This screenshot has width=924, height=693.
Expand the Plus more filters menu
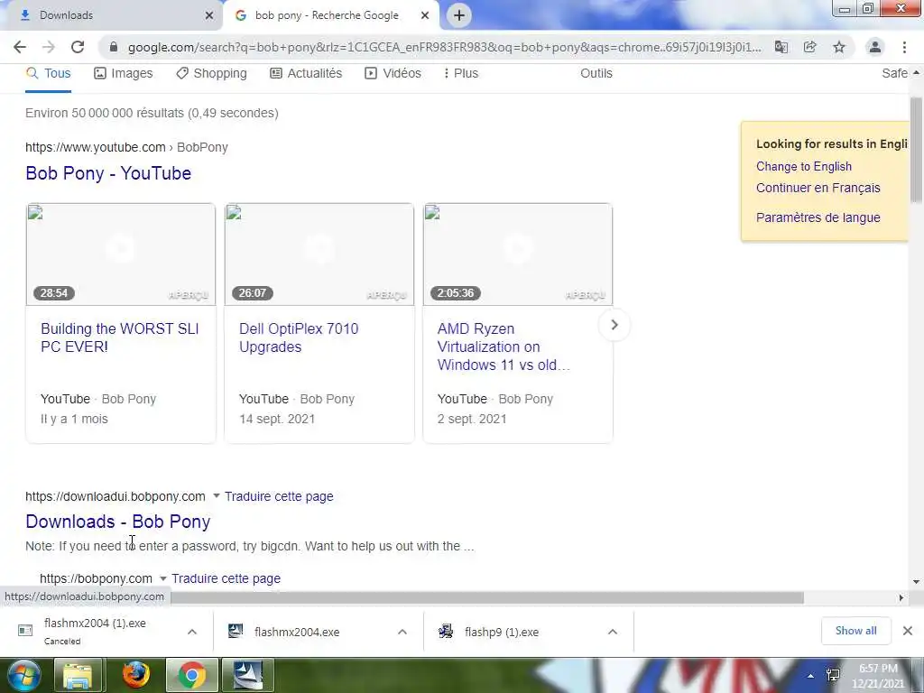[461, 73]
